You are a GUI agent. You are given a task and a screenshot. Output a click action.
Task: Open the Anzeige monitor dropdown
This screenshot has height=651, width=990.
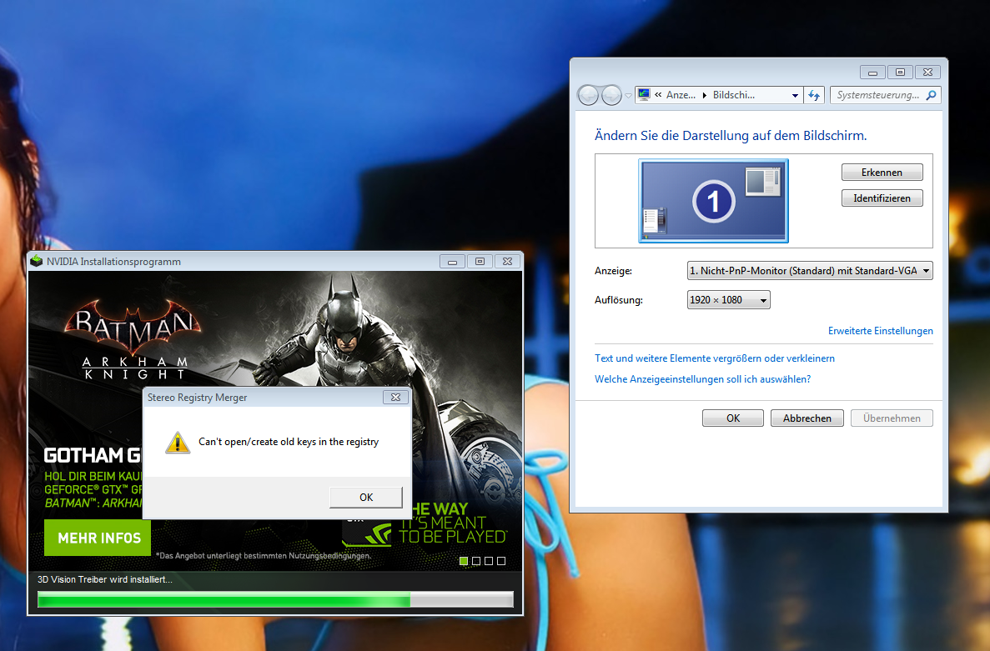pos(809,271)
